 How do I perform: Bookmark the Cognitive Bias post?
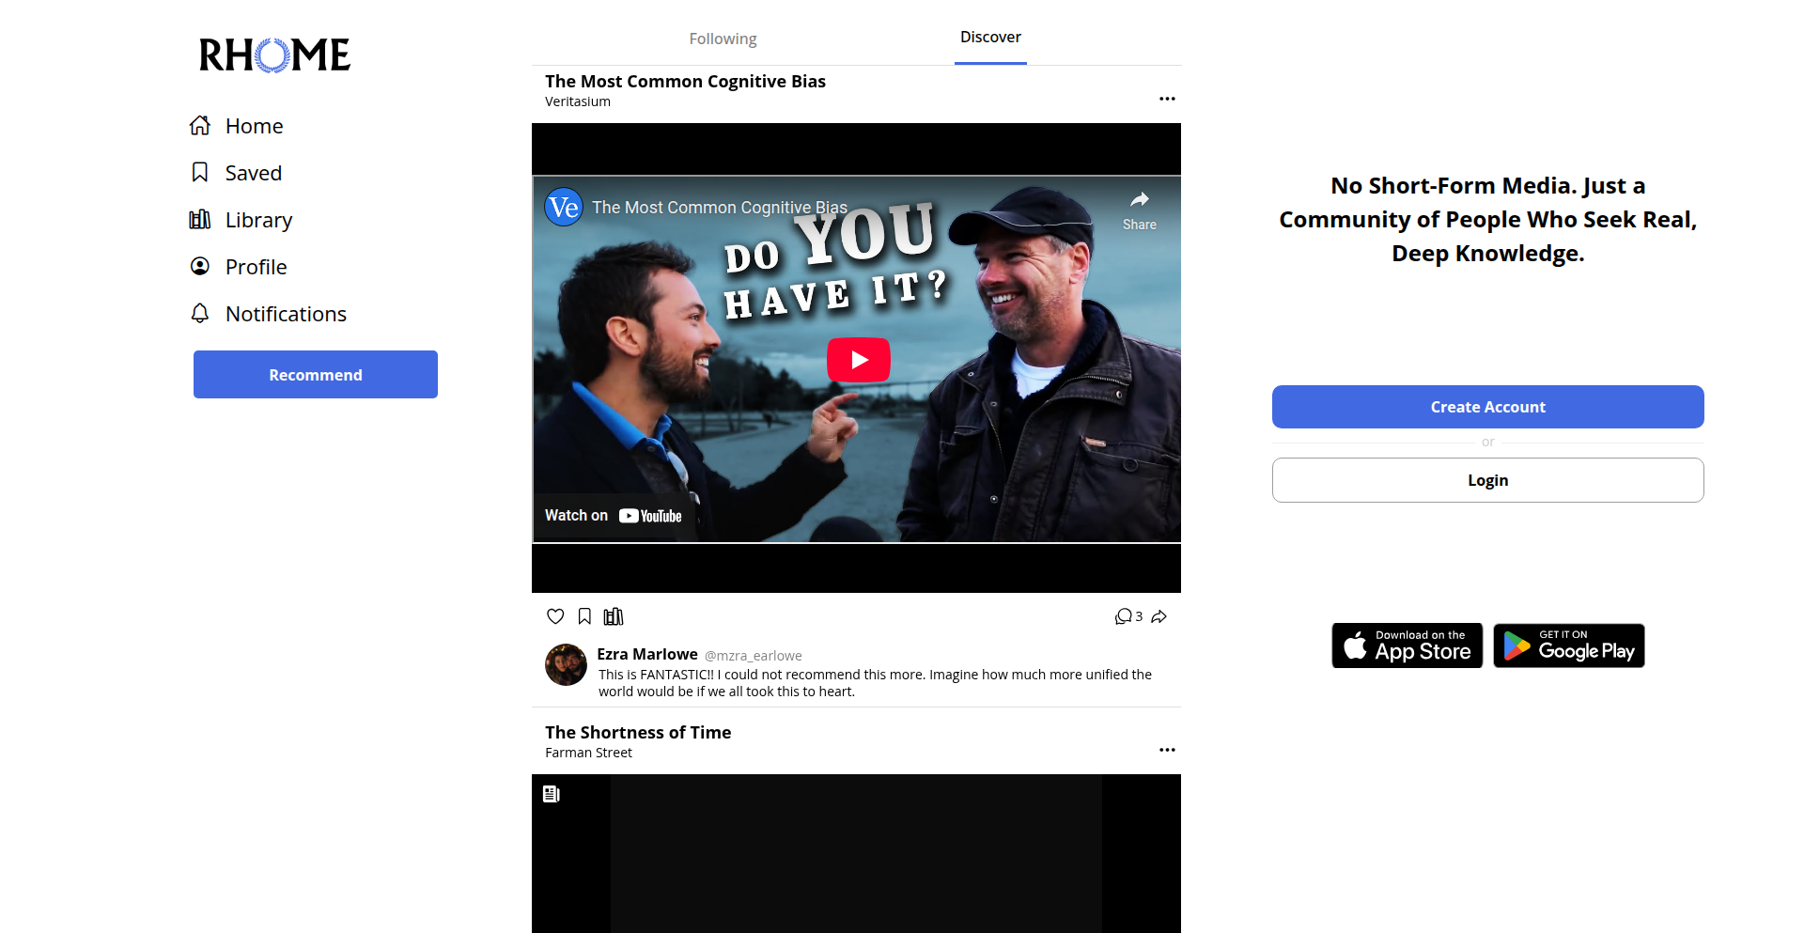pyautogui.click(x=584, y=616)
